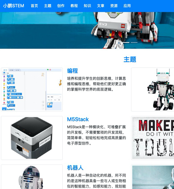Open the M5Stack topic title link

pos(78,119)
